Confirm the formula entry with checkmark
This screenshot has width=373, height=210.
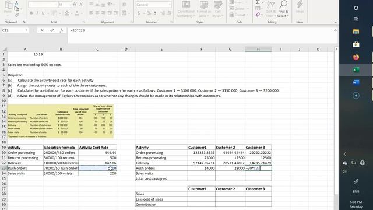point(52,30)
